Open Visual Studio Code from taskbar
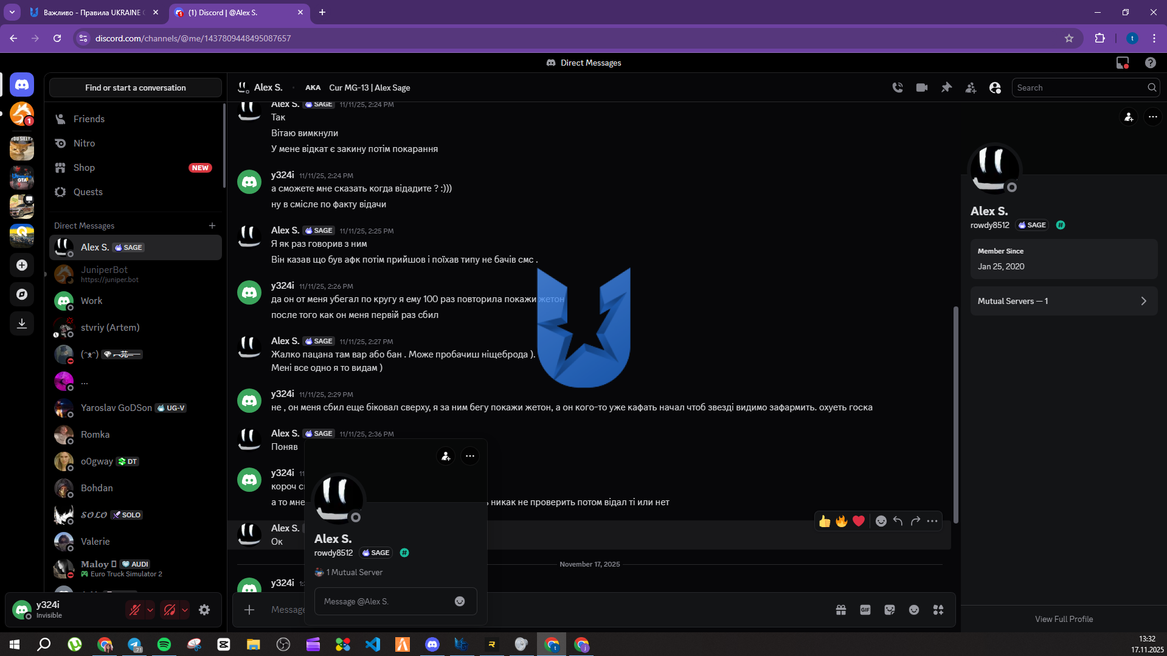The width and height of the screenshot is (1167, 656). [373, 644]
